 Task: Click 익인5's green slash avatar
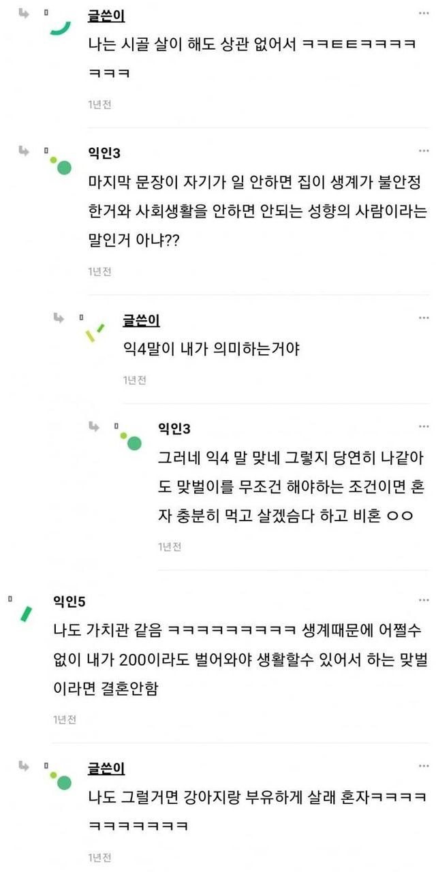pos(27,612)
